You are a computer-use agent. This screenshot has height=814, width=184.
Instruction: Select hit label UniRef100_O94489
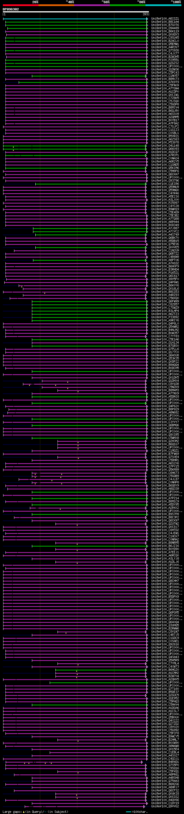(x=165, y=28)
